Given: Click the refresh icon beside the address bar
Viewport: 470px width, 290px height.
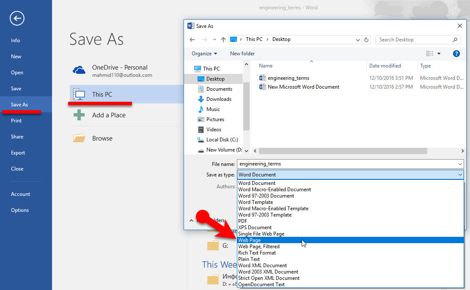Looking at the screenshot, I should click(x=366, y=39).
